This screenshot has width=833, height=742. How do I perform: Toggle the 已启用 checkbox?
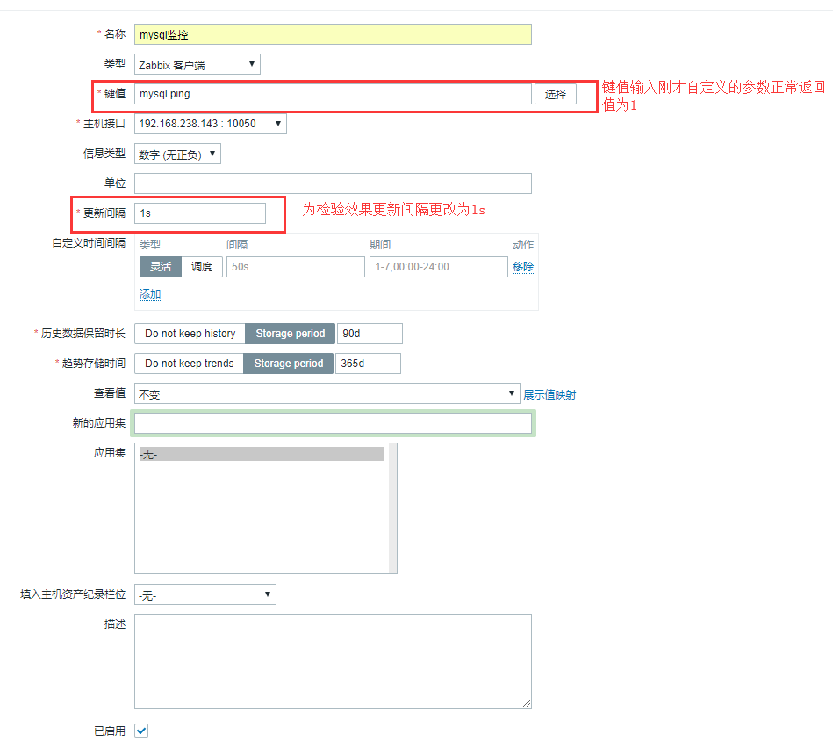point(141,731)
